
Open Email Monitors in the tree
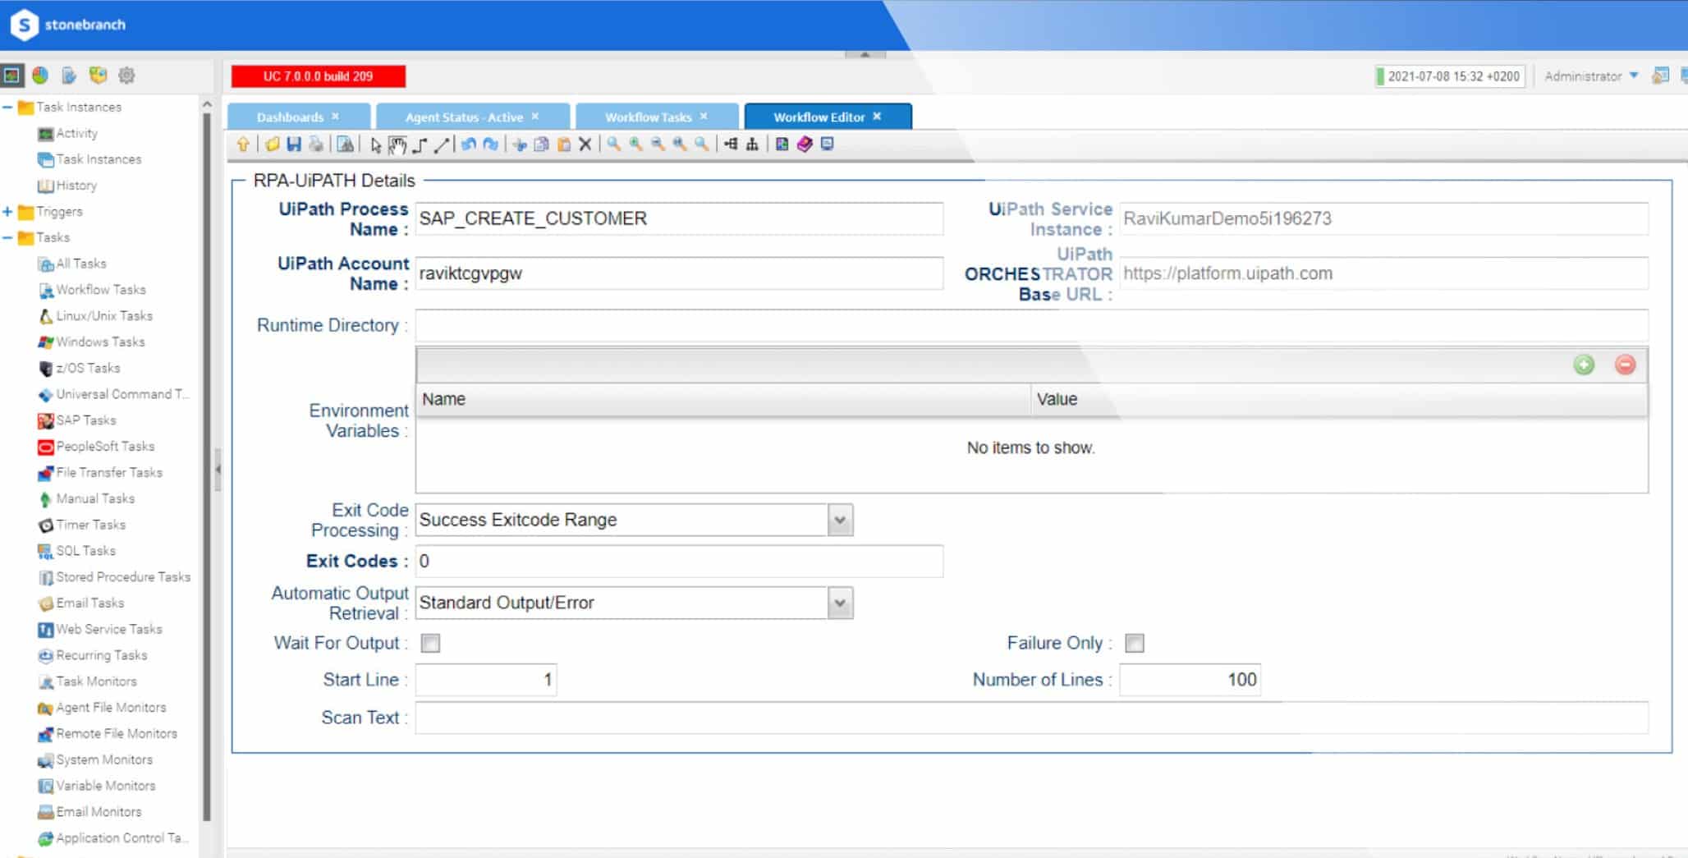coord(99,812)
